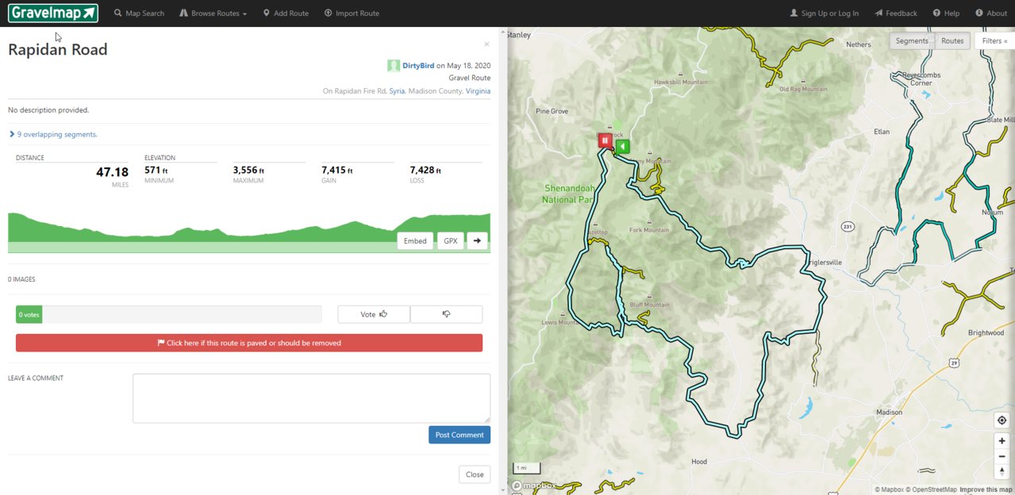This screenshot has width=1015, height=495.
Task: Expand the 9 overlapping segments list
Action: [53, 134]
